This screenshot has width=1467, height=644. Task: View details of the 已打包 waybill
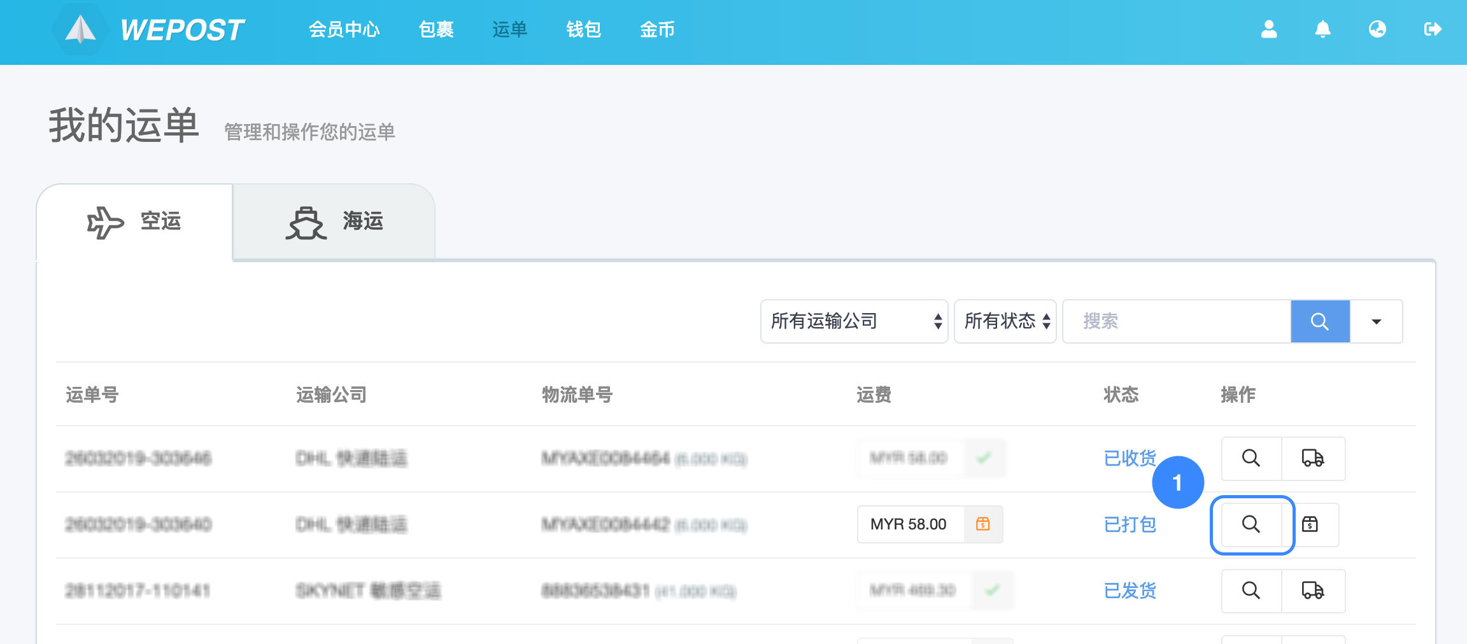point(1251,524)
